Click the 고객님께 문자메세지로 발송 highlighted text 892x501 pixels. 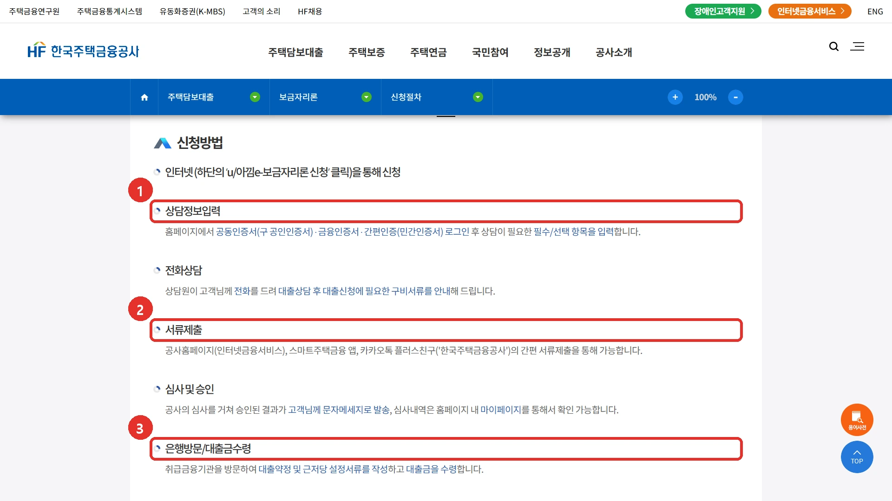click(x=339, y=410)
